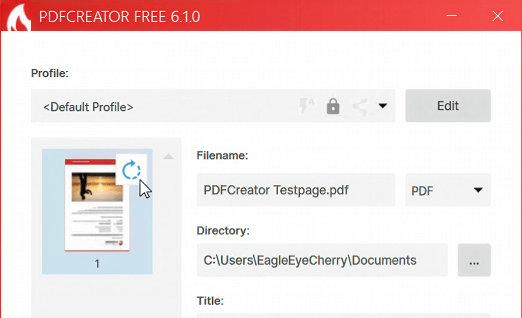Click into the Filename text field
The height and width of the screenshot is (318, 522).
296,190
